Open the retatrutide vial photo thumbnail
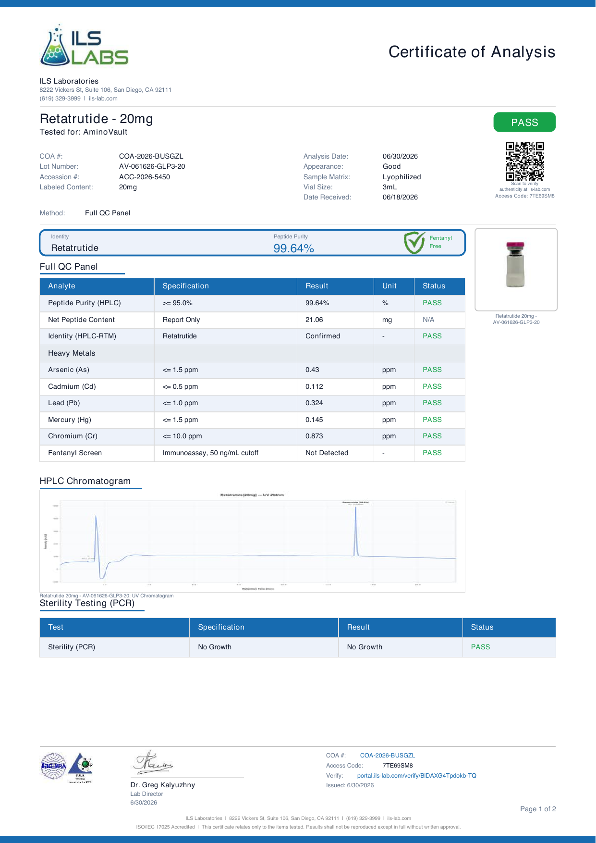Image resolution: width=596 pixels, height=843 pixels. point(516,270)
